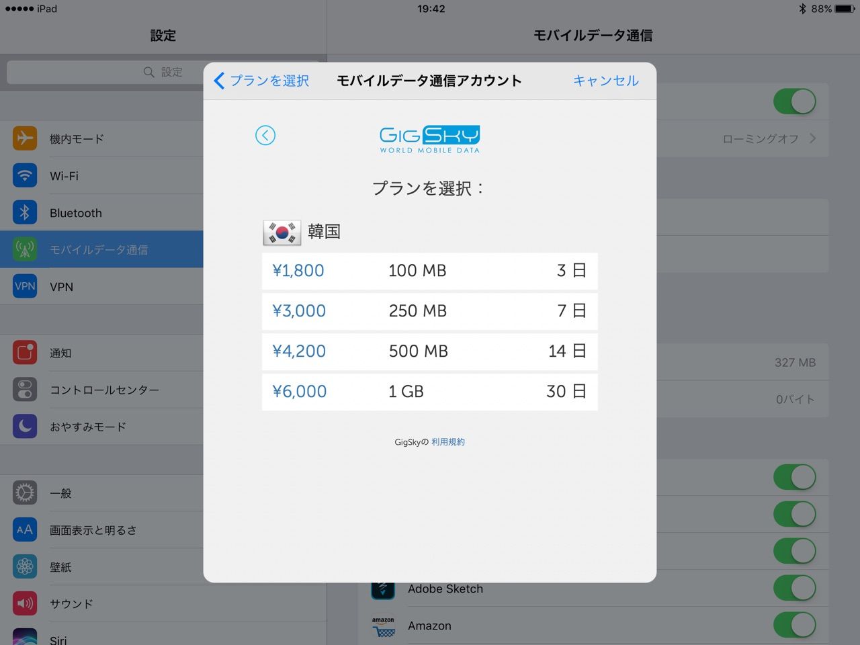Tap the Sounds (サウンド) speaker icon
The height and width of the screenshot is (645, 860).
click(25, 603)
